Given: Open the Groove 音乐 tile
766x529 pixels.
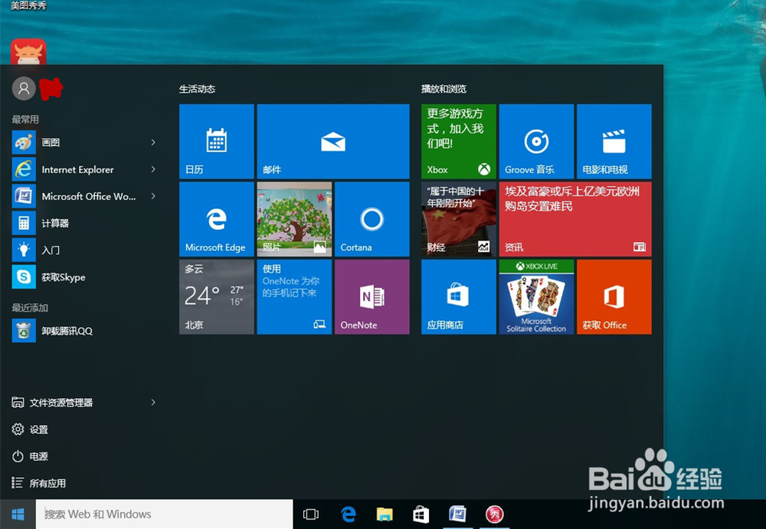Looking at the screenshot, I should coord(536,141).
